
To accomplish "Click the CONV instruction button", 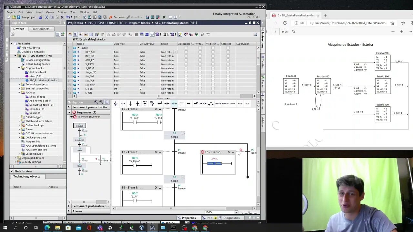I will point(233,103).
